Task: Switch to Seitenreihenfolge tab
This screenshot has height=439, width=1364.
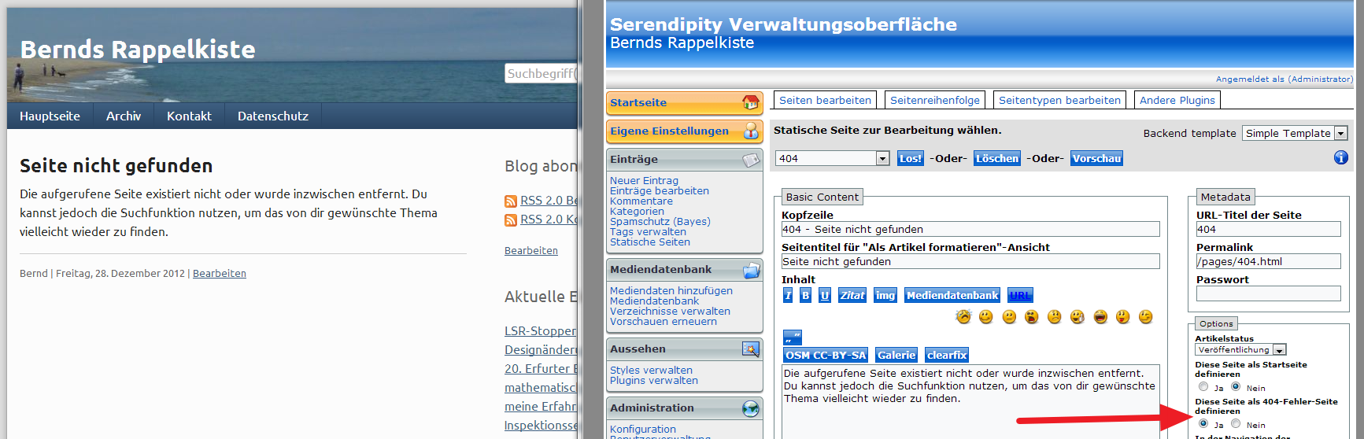Action: pos(934,100)
